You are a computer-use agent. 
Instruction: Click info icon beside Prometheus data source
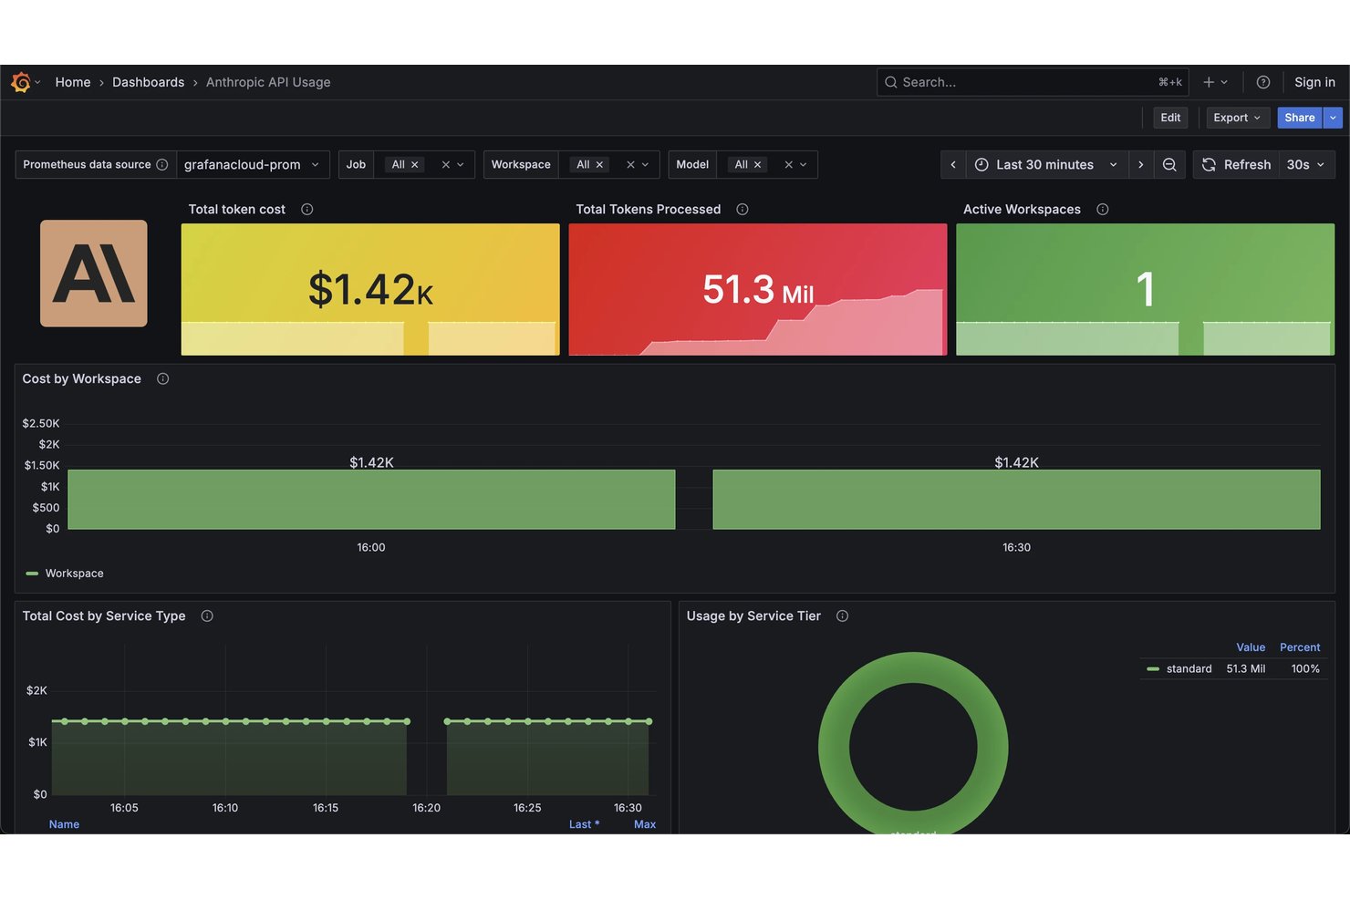click(162, 165)
